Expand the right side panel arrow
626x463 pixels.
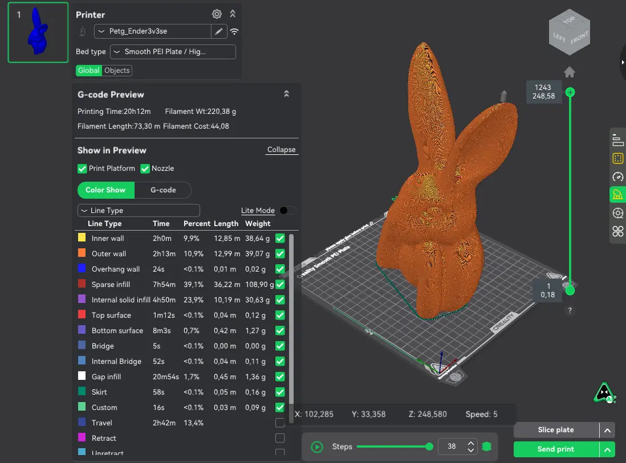pos(623,62)
